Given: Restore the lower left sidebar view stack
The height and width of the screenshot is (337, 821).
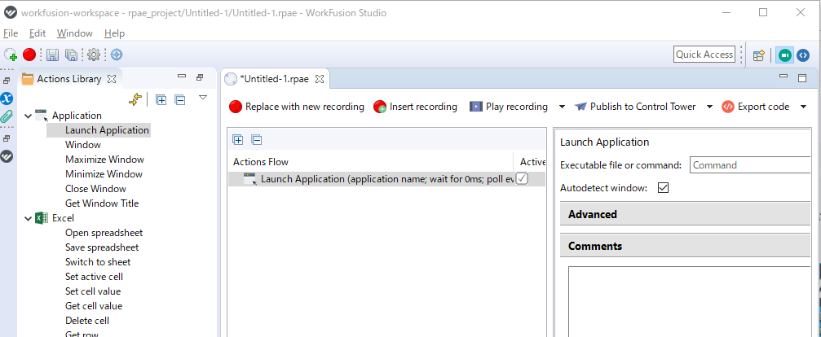Looking at the screenshot, I should click(7, 139).
